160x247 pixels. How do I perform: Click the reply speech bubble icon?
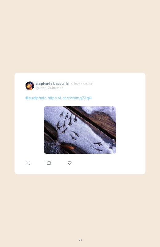tap(28, 163)
